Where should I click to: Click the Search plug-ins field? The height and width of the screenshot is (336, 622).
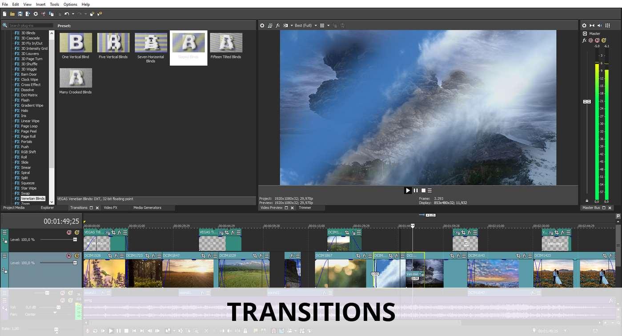click(x=31, y=26)
